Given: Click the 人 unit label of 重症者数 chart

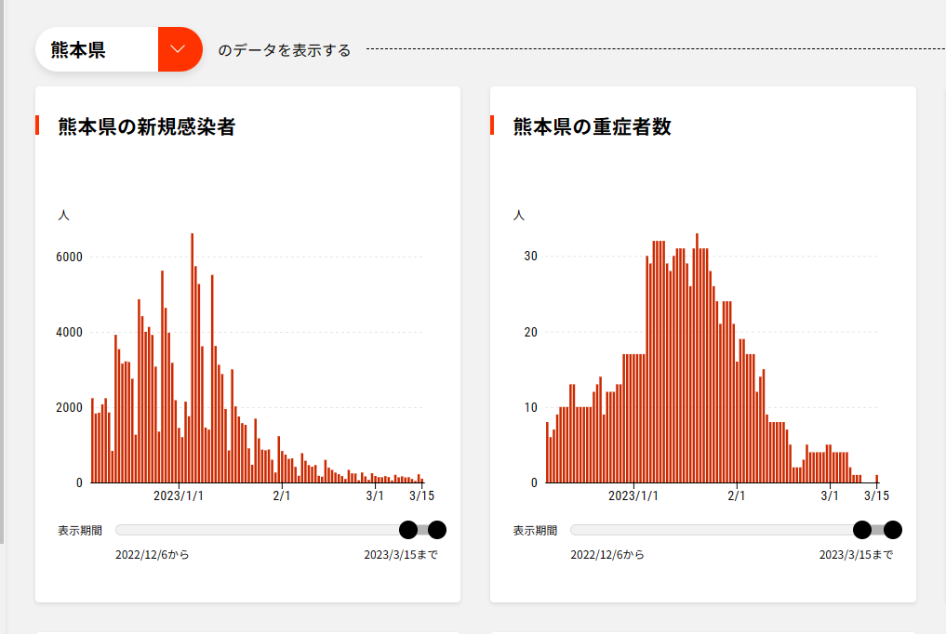Looking at the screenshot, I should (519, 215).
